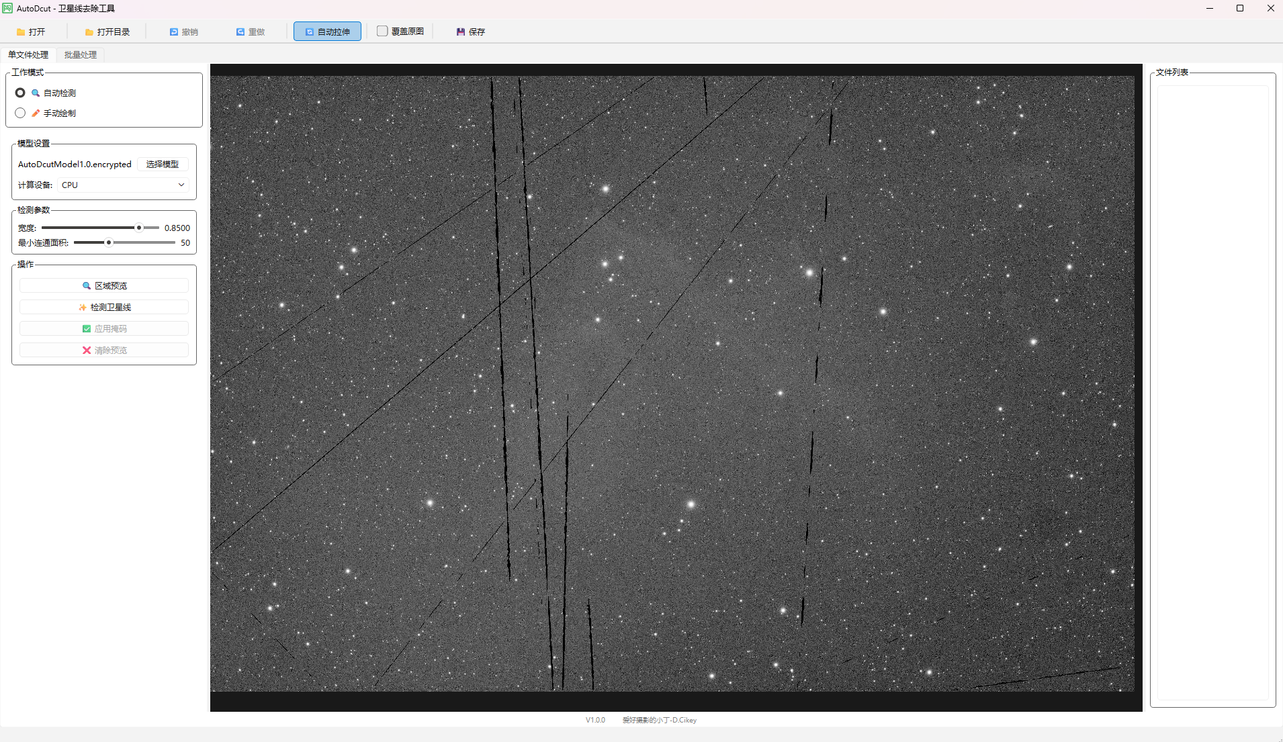Switch to the 单文件处理 tab
1283x742 pixels.
(28, 54)
